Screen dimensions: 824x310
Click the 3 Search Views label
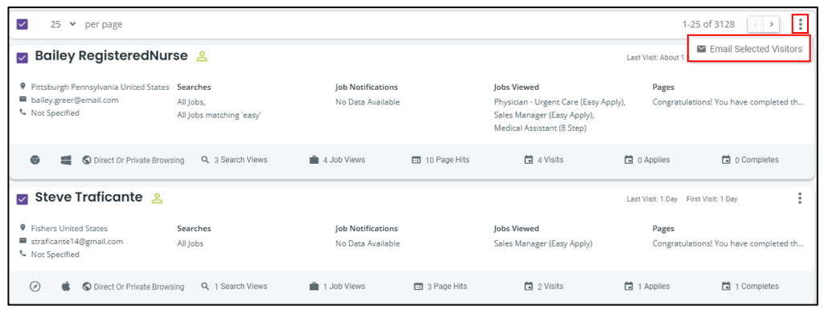pos(240,160)
